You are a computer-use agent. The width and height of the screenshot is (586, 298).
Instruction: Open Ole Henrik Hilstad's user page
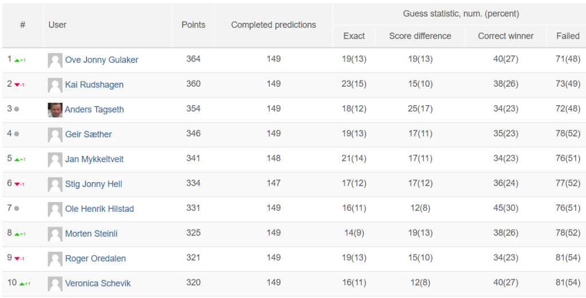[100, 208]
